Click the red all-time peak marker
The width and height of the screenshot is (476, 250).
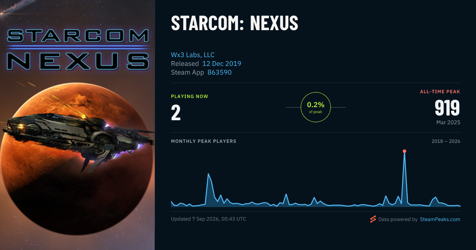point(404,151)
